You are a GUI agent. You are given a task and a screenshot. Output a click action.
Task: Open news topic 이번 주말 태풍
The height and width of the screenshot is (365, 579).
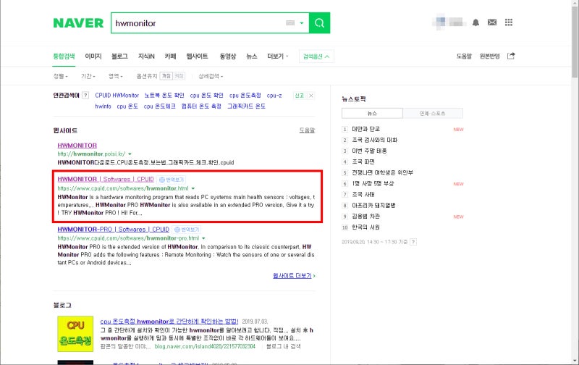[369, 151]
